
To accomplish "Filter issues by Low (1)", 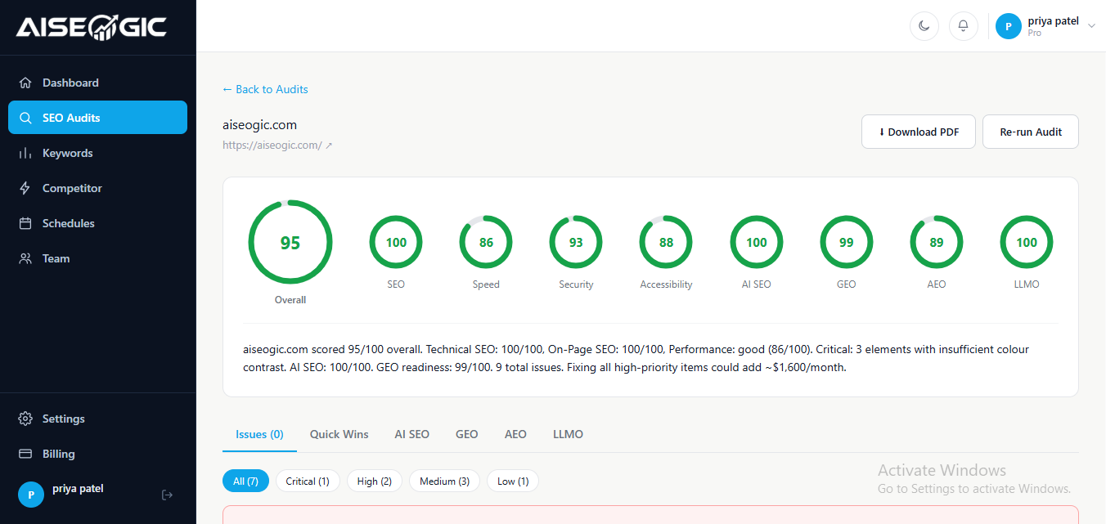I will pos(513,481).
